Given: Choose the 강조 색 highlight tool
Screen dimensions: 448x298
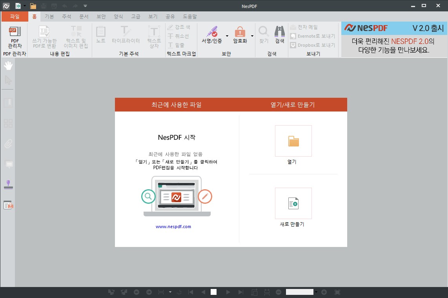Looking at the screenshot, I should tap(179, 27).
